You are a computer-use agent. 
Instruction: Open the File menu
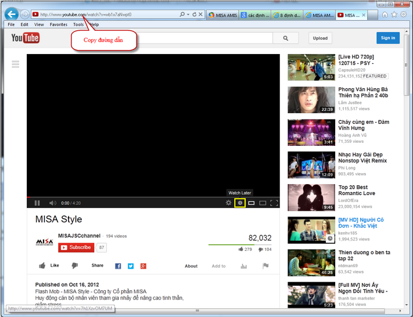click(11, 24)
